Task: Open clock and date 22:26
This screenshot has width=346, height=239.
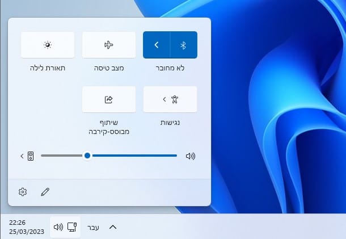Action: (27, 227)
